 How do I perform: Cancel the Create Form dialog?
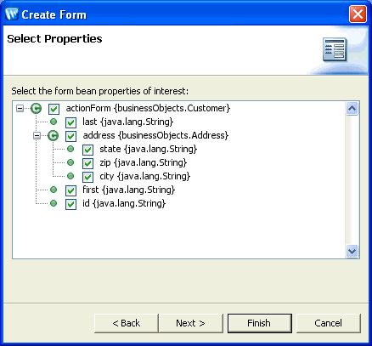pyautogui.click(x=329, y=323)
